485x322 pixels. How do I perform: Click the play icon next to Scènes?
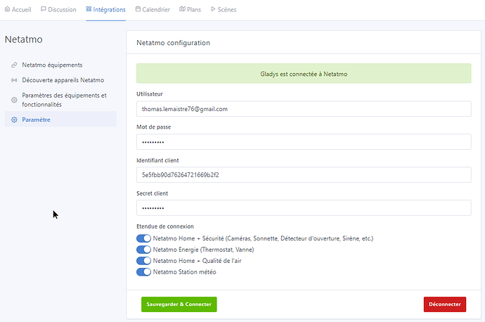214,10
